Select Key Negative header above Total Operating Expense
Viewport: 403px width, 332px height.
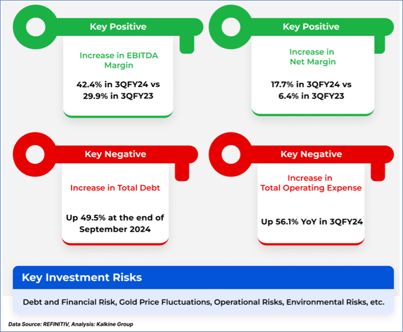pyautogui.click(x=311, y=154)
